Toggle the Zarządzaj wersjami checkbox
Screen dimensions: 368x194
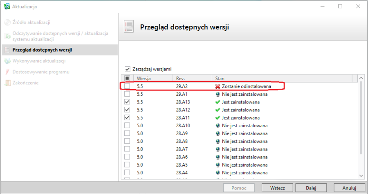[128, 69]
